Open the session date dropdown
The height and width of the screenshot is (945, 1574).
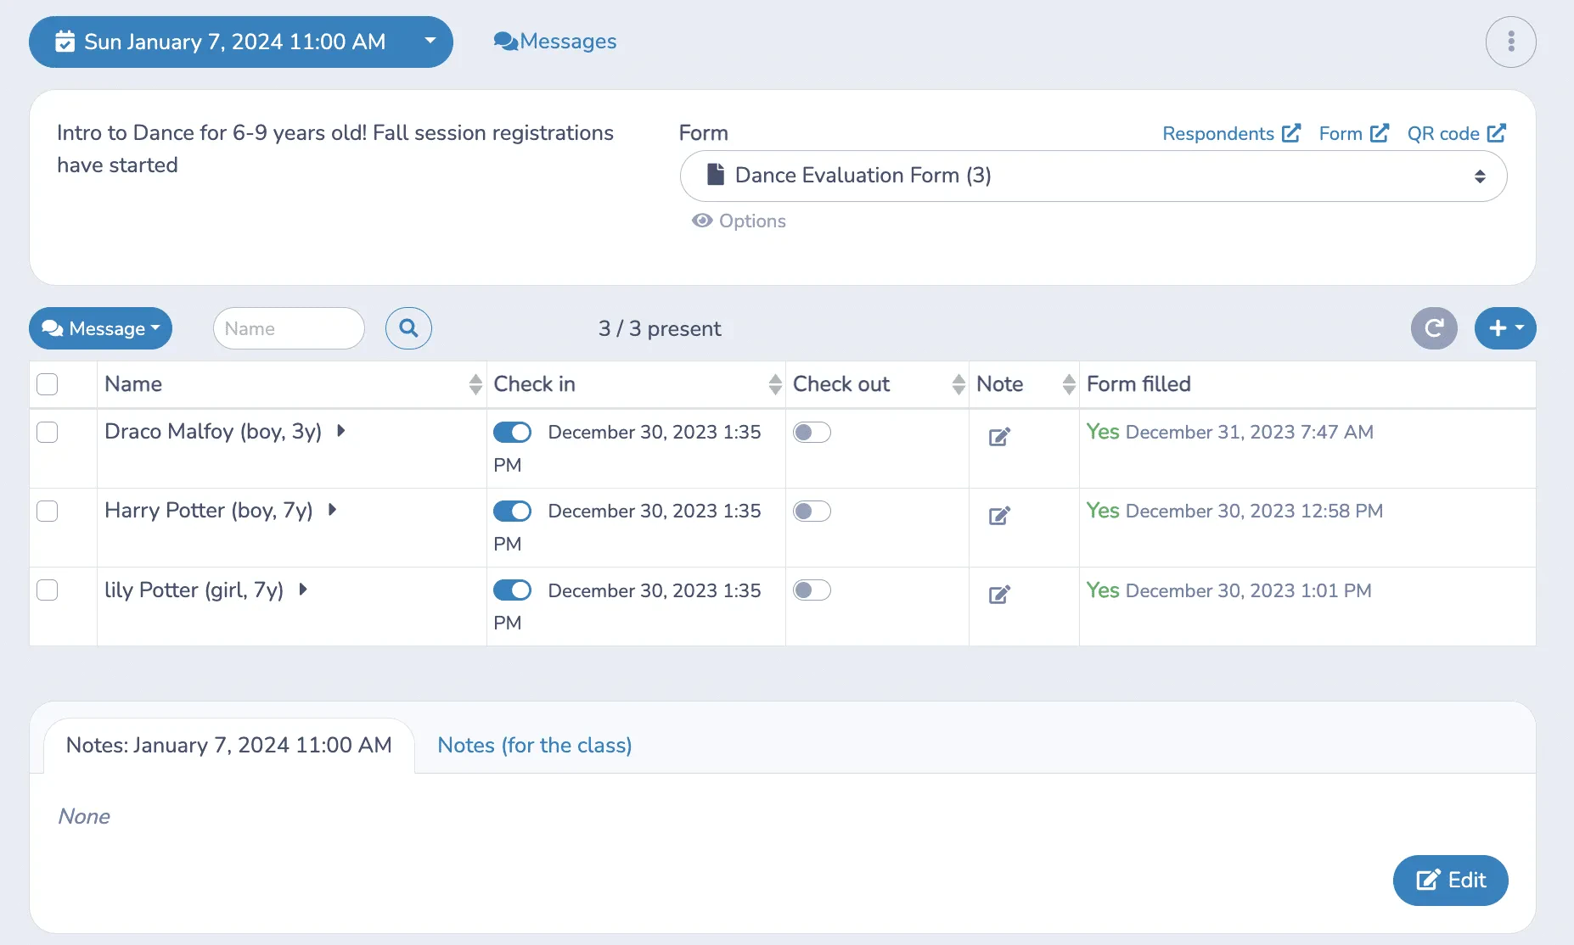[x=241, y=42]
